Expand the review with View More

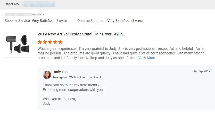pyautogui.click(x=147, y=58)
